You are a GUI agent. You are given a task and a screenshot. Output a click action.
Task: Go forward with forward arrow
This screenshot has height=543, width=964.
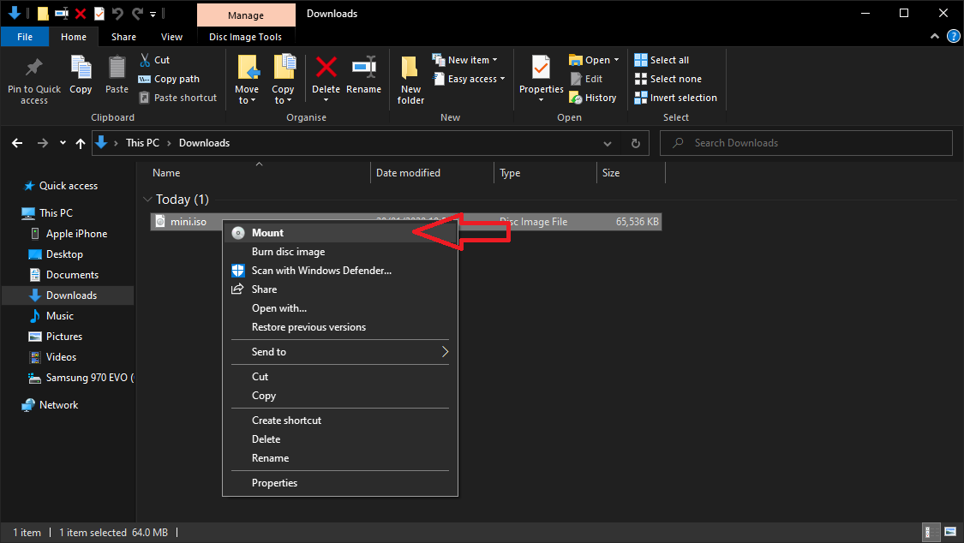(x=43, y=143)
